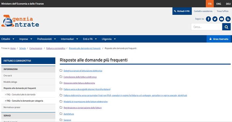Open the L'Agenzia navigation menu
232x122 pixels.
(x=109, y=39)
